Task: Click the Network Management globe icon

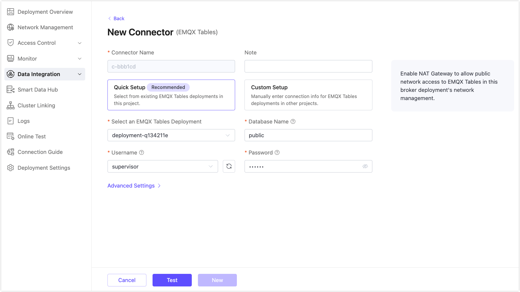Action: pyautogui.click(x=11, y=27)
